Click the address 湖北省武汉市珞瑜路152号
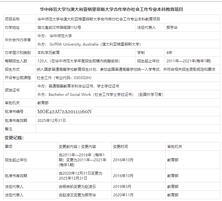Viewport: 222px width, 201px height. [59, 28]
